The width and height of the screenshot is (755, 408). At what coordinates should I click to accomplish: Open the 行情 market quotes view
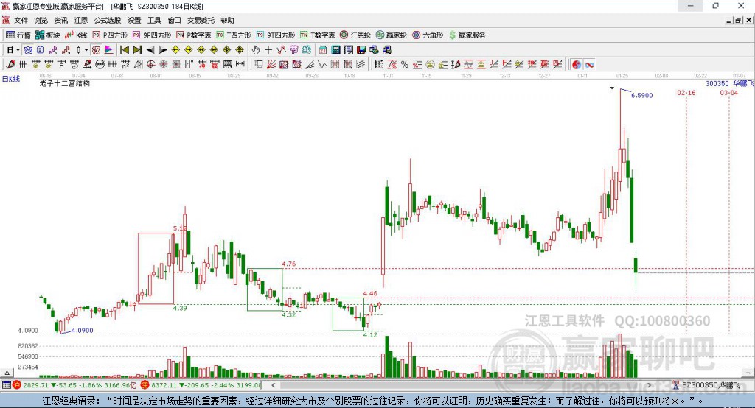tap(18, 35)
